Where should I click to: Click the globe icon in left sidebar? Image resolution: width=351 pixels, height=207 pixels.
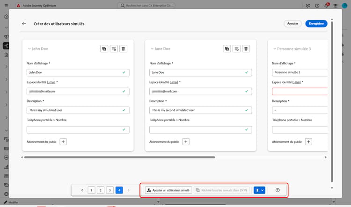tap(6, 194)
